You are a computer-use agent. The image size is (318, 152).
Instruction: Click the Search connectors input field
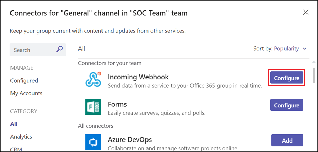[x=34, y=50]
